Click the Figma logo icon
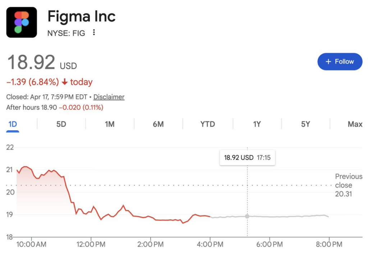This screenshot has width=368, height=254. click(22, 22)
